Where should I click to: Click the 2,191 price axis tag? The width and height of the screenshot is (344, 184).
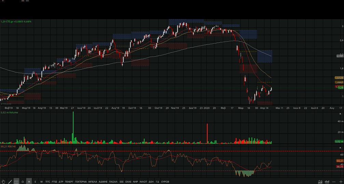point(340,56)
